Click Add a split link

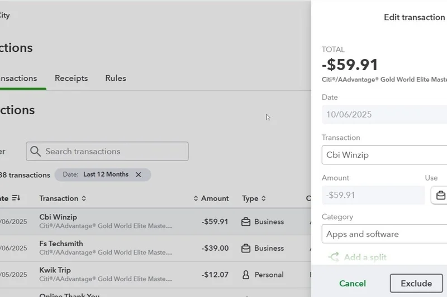click(x=365, y=257)
